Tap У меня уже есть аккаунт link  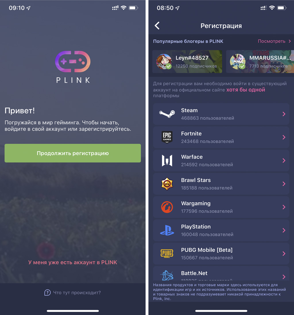point(73,262)
